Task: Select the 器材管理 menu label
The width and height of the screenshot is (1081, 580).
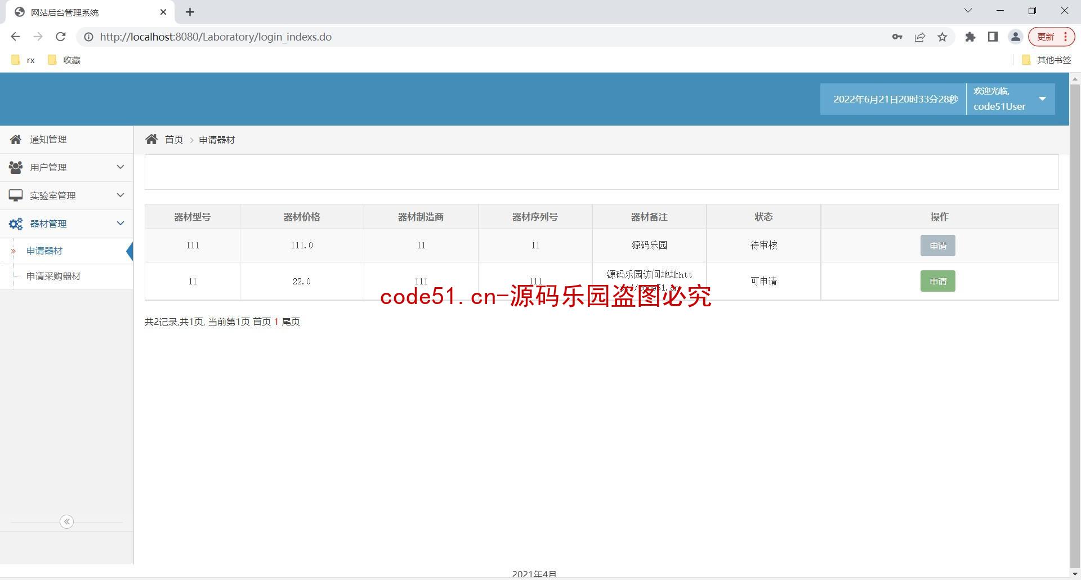Action: point(48,224)
